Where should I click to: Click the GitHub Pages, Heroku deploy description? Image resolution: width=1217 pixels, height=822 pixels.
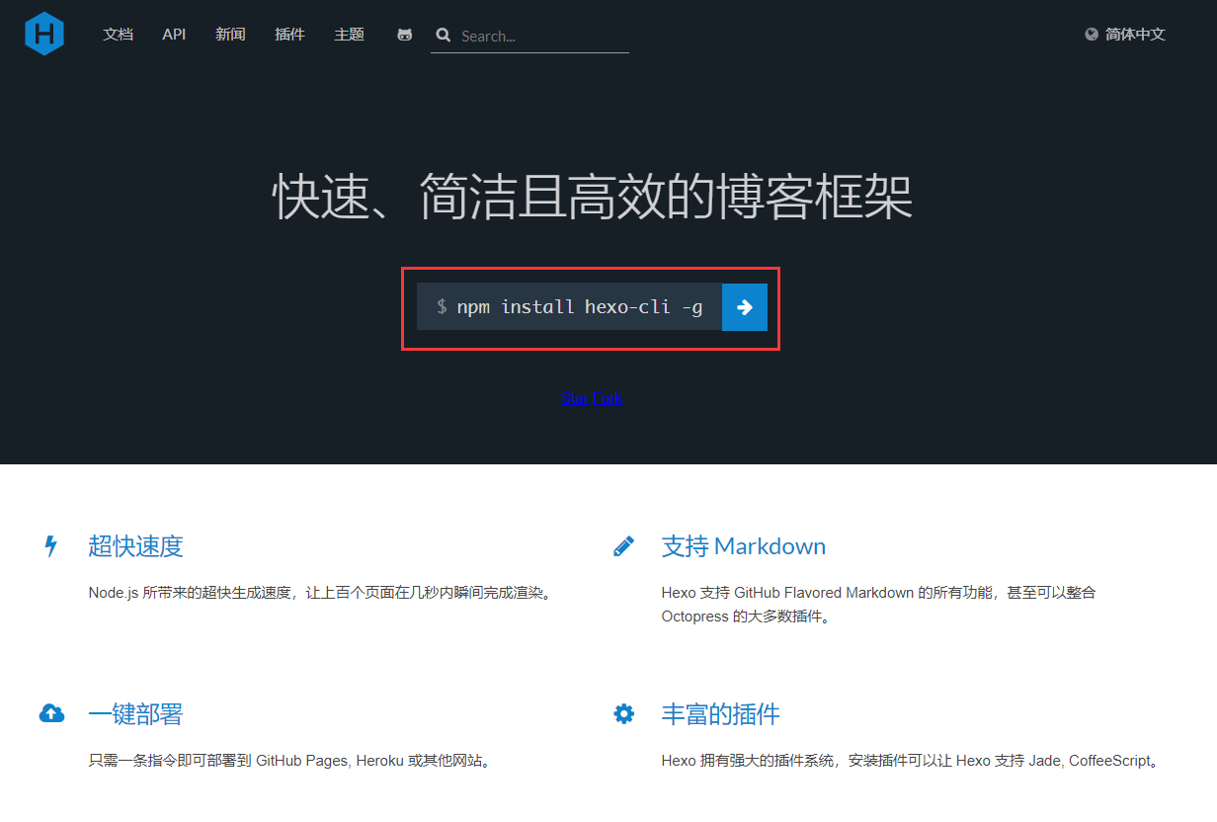291,761
